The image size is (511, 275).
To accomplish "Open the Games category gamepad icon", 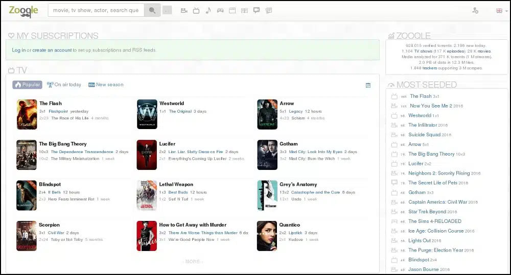I will [220, 10].
